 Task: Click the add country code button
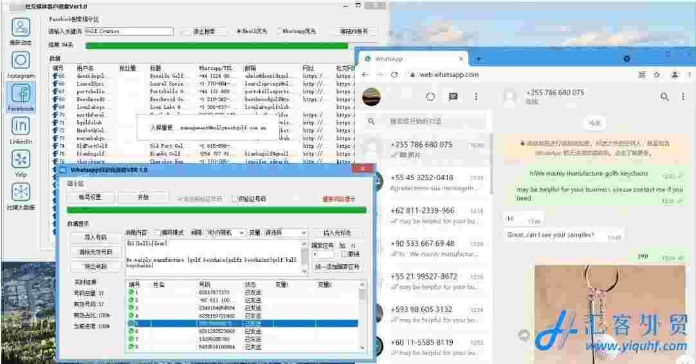(x=337, y=267)
